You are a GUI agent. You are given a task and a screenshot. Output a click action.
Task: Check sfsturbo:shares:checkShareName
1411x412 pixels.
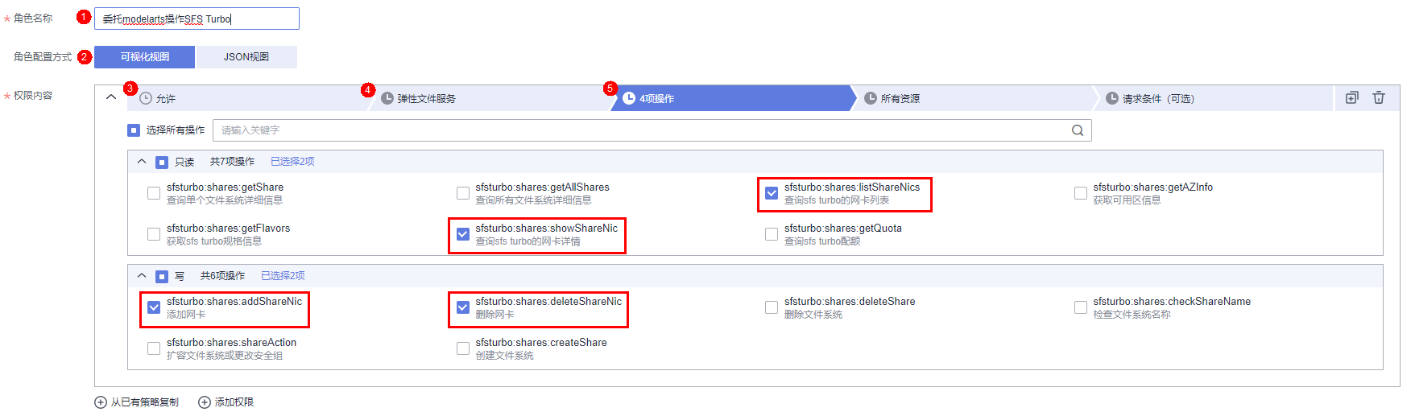click(1081, 307)
